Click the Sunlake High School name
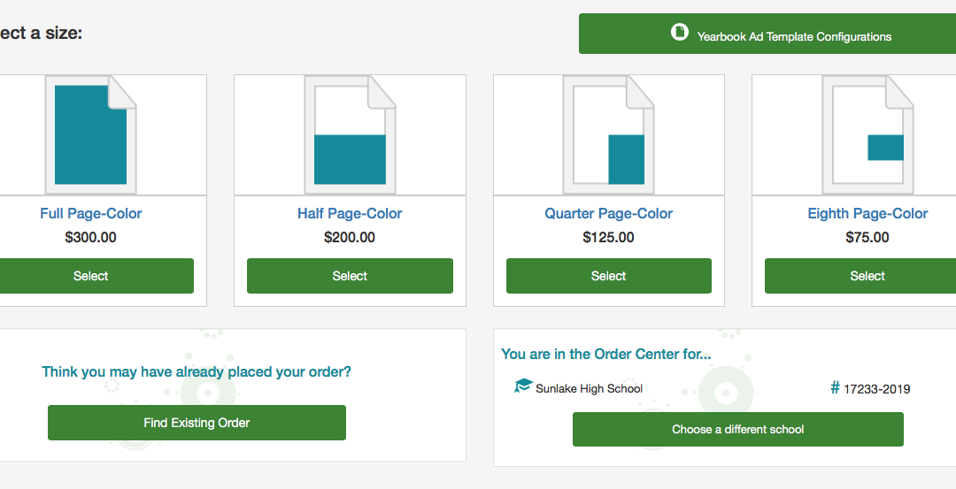 point(589,388)
